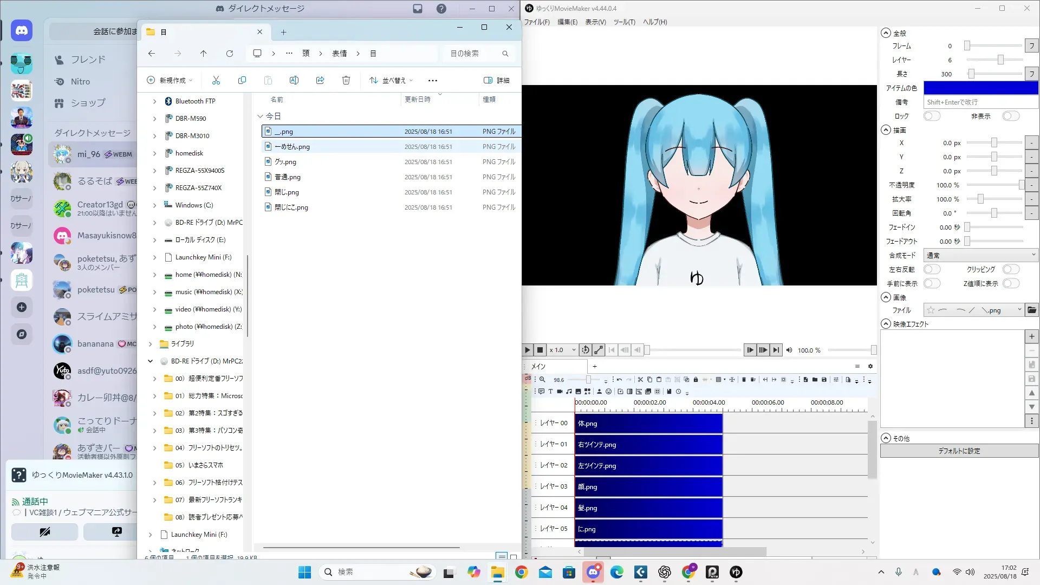Expand the ライブラリ folder in the tree
This screenshot has height=585, width=1040.
point(151,344)
